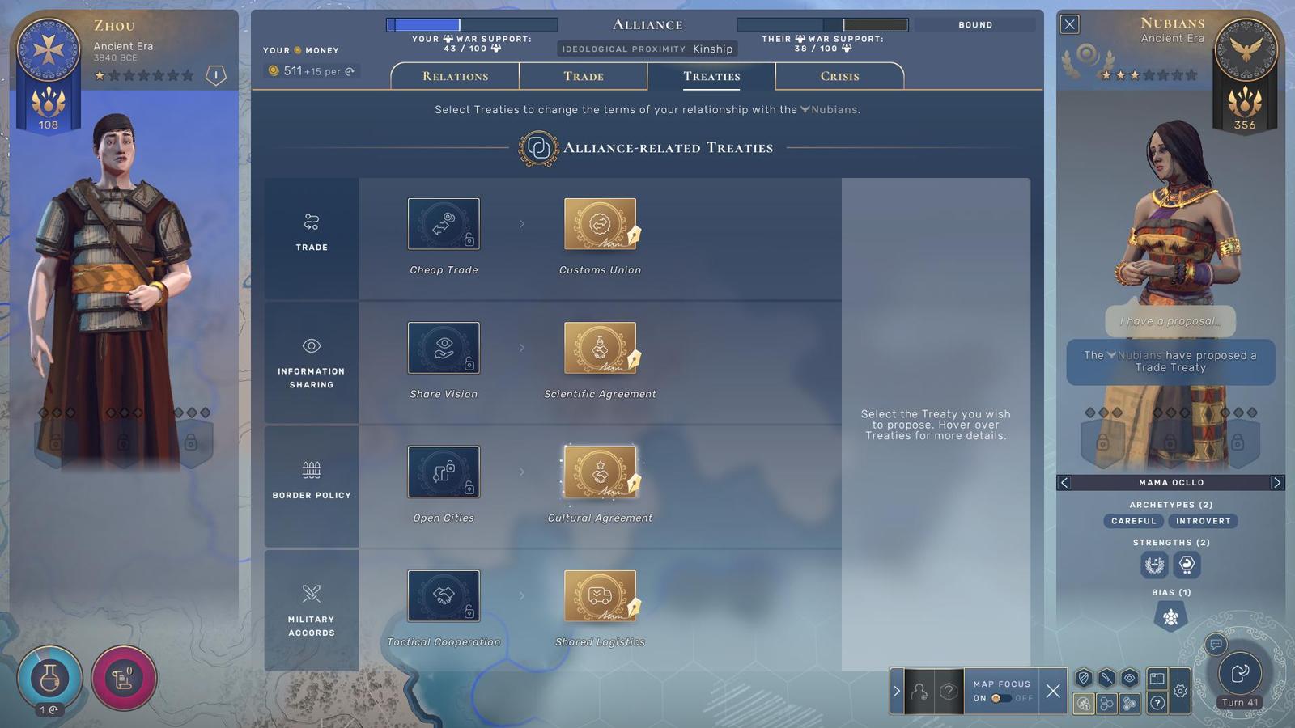Switch to the Relations tab

coord(455,76)
